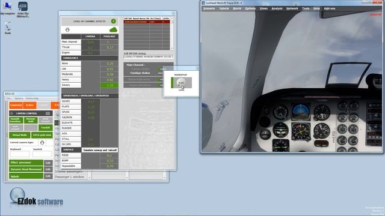Open Options menu in Prepar3D

pyautogui.click(x=250, y=8)
